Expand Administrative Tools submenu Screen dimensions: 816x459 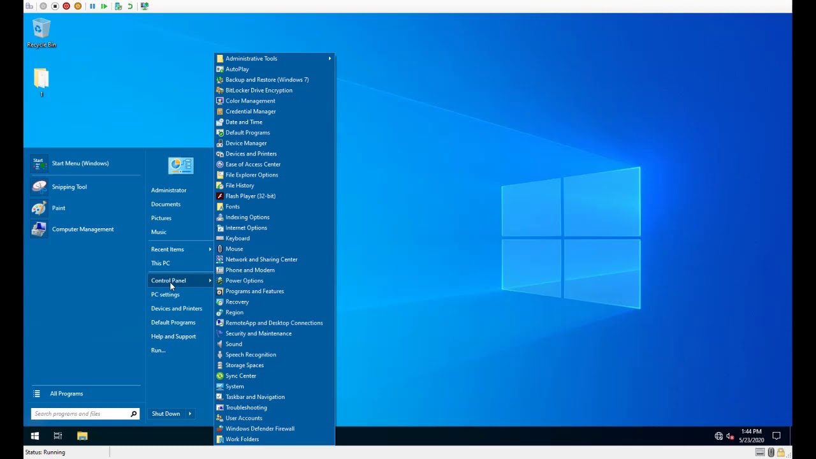[274, 59]
